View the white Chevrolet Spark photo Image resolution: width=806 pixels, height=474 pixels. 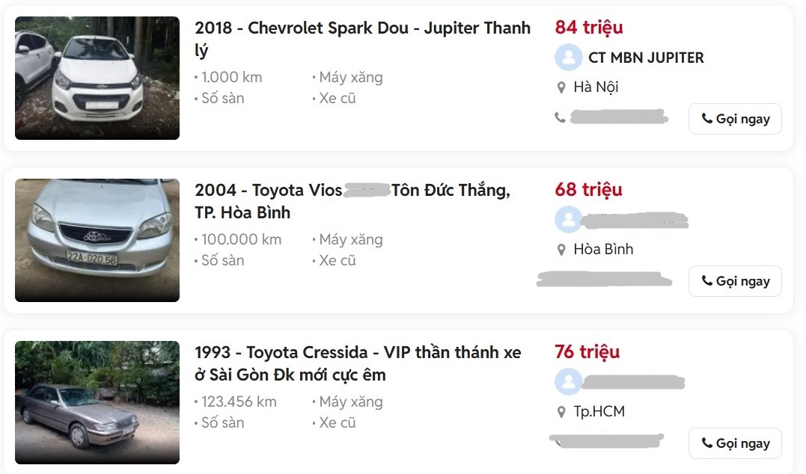[x=97, y=78]
